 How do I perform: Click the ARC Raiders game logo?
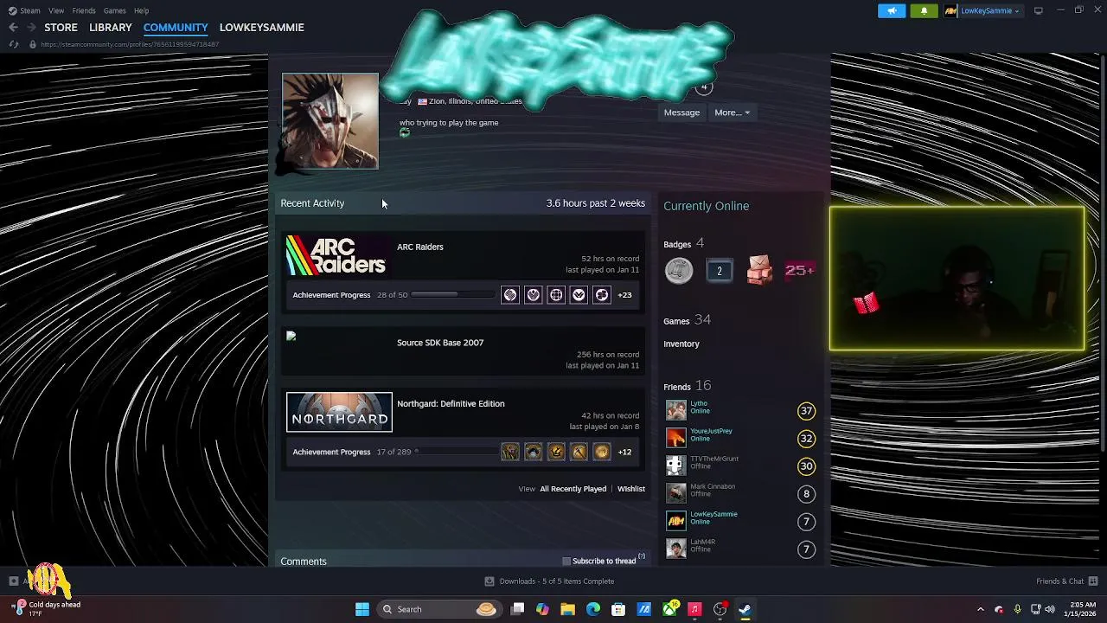(x=339, y=255)
